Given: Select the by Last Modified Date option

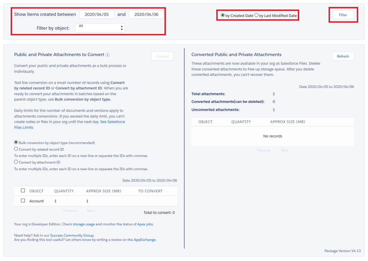Looking at the screenshot, I should pos(256,15).
